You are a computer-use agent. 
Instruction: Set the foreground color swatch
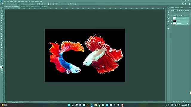pos(1,67)
